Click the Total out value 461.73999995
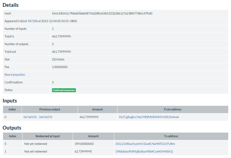Viewport: 231px width, 158px height. pyautogui.click(x=61, y=52)
